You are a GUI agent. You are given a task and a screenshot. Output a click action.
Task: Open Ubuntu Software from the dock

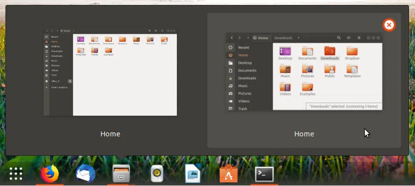coord(229,174)
